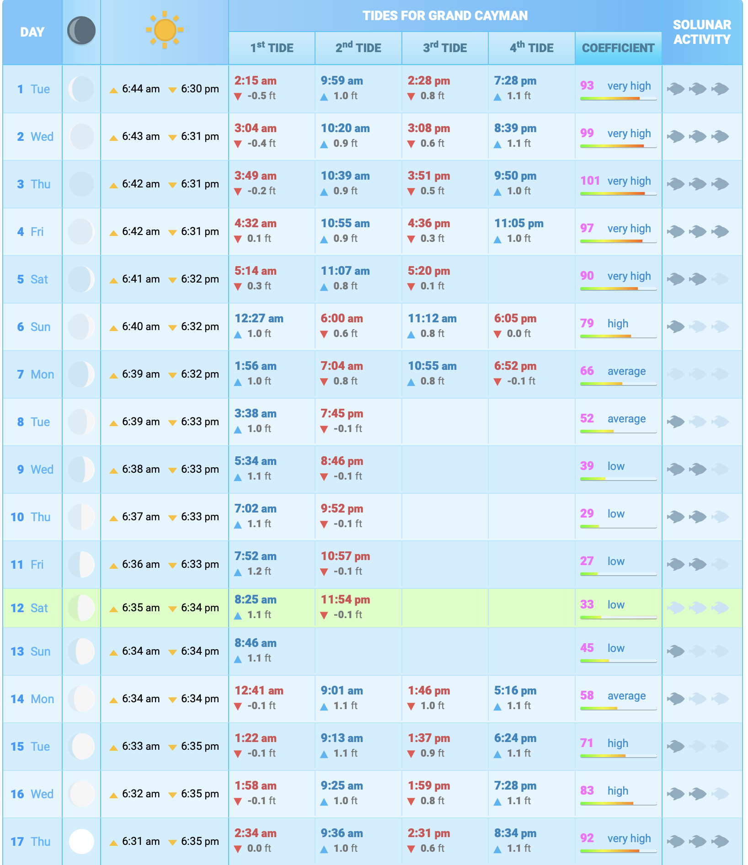The width and height of the screenshot is (748, 865).
Task: Open day 3 Thu in the table
Action: [x=34, y=184]
